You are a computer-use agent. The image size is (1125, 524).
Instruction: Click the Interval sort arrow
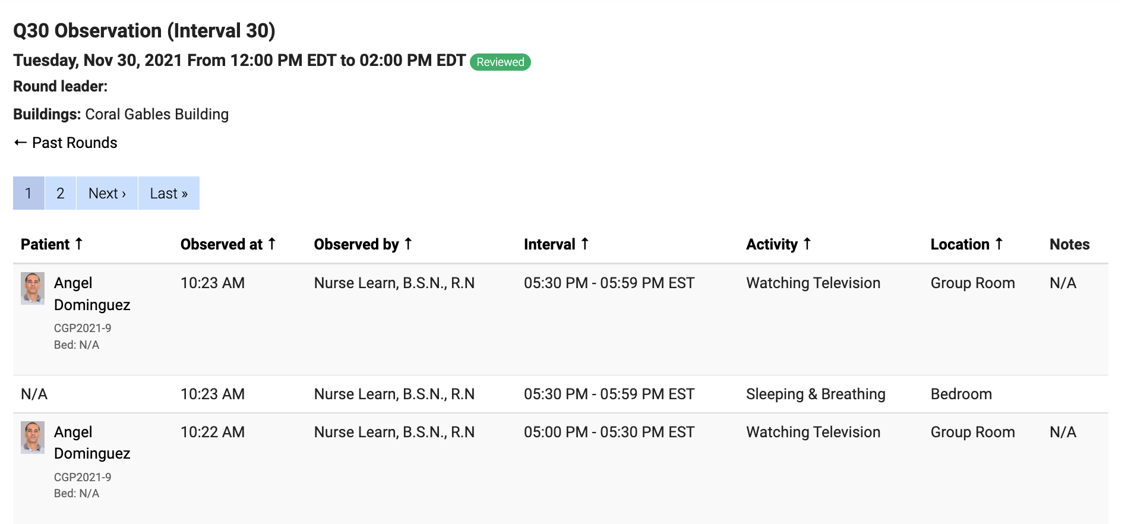(584, 244)
